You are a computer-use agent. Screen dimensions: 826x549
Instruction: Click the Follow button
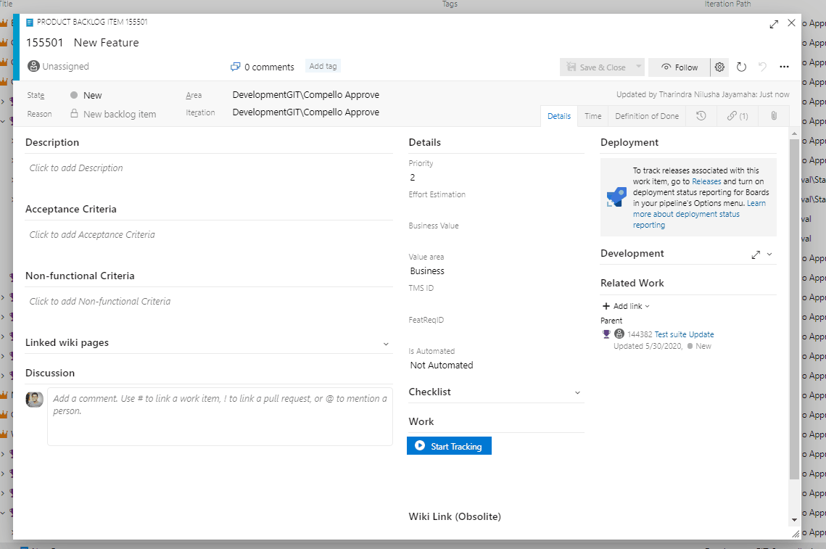pos(679,67)
